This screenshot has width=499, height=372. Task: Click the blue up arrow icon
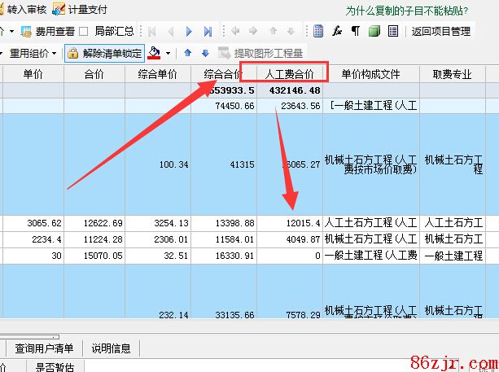(187, 54)
